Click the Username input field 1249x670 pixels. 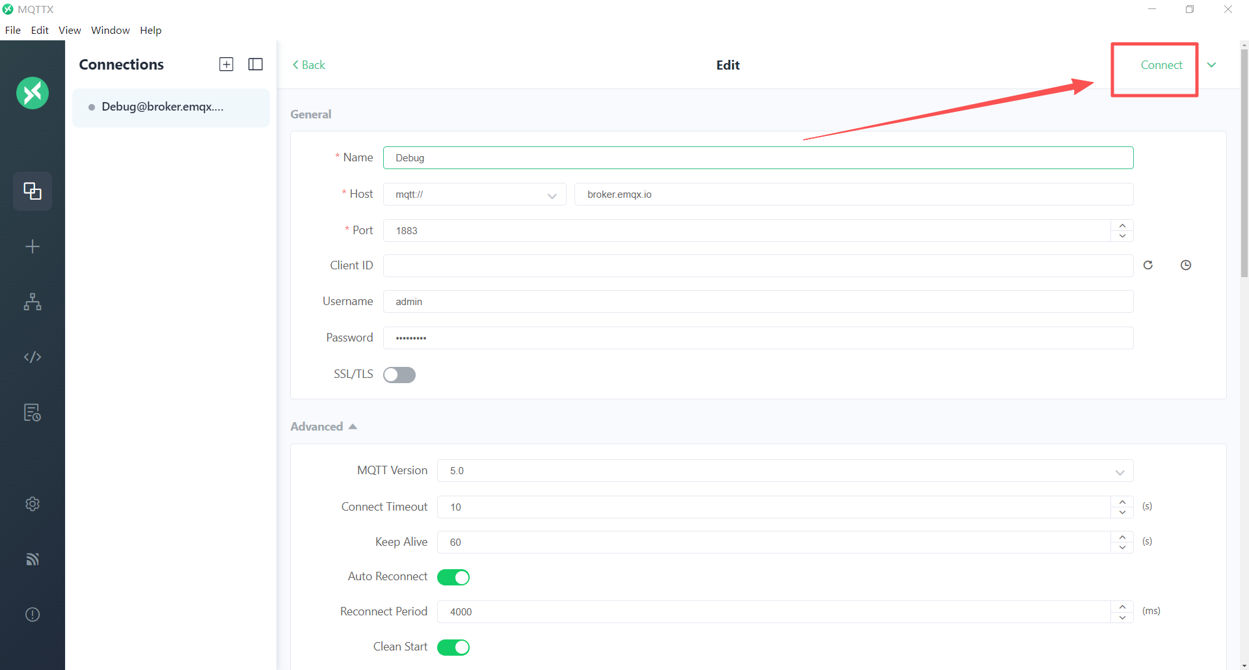tap(758, 302)
